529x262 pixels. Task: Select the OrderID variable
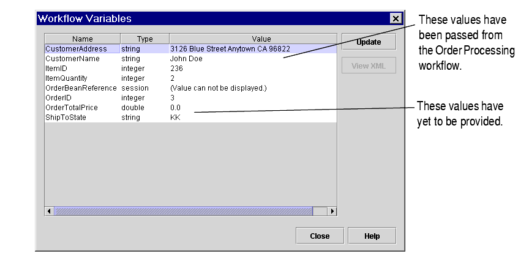[190, 98]
